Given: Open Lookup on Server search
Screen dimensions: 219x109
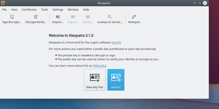Looking at the screenshot, I should 110,19.
